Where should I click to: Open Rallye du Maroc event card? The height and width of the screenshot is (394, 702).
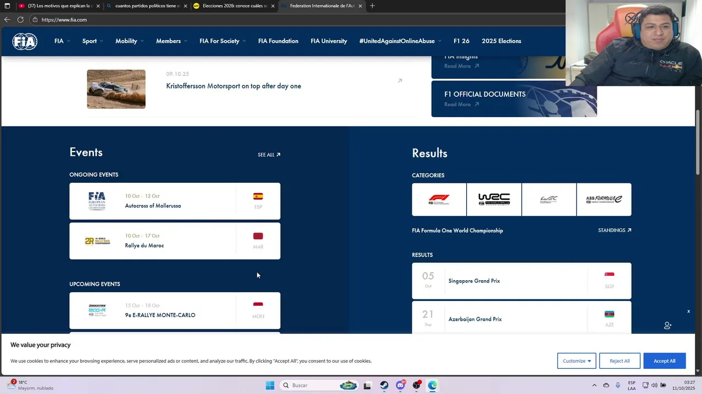click(175, 241)
